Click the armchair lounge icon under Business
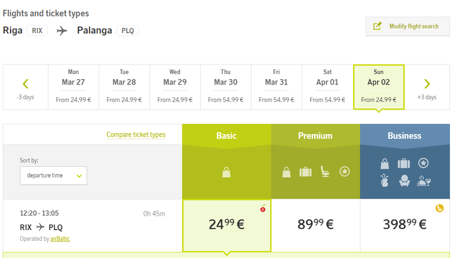 point(404,181)
